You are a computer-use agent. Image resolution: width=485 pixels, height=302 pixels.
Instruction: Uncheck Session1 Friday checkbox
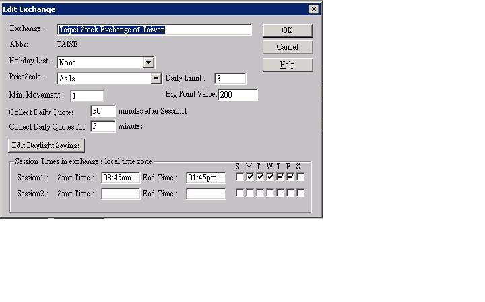[290, 177]
